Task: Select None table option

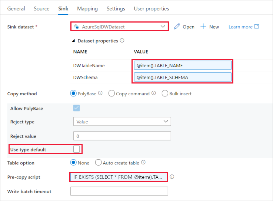Action: click(x=73, y=163)
